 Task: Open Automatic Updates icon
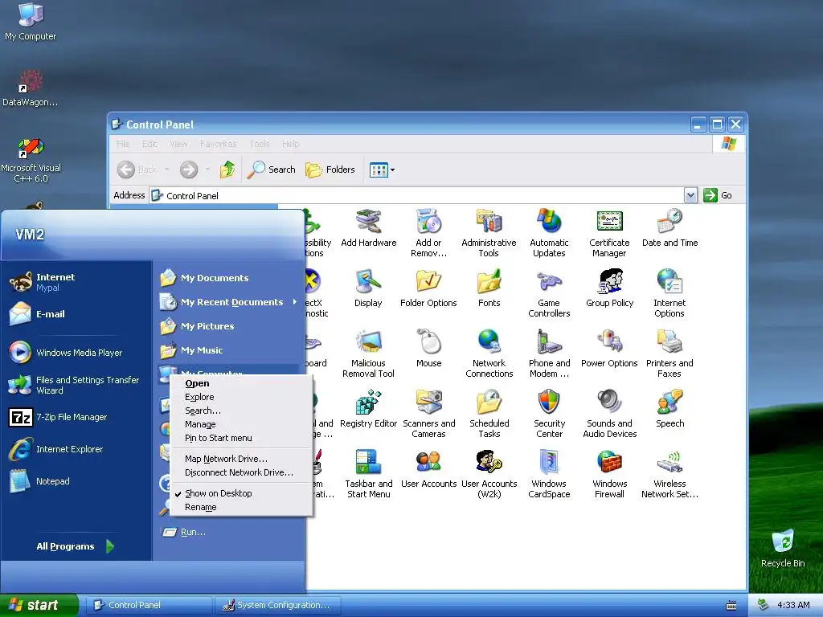[x=549, y=233]
